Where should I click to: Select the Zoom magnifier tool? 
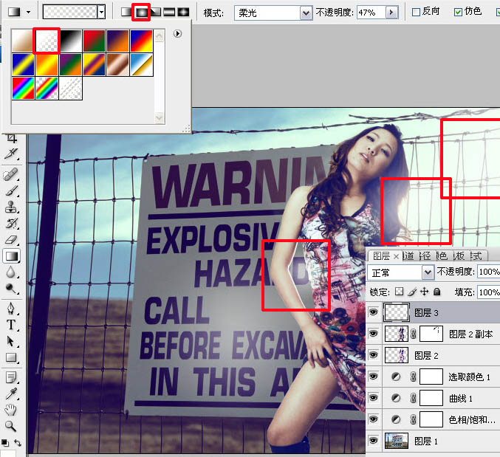pyautogui.click(x=12, y=427)
